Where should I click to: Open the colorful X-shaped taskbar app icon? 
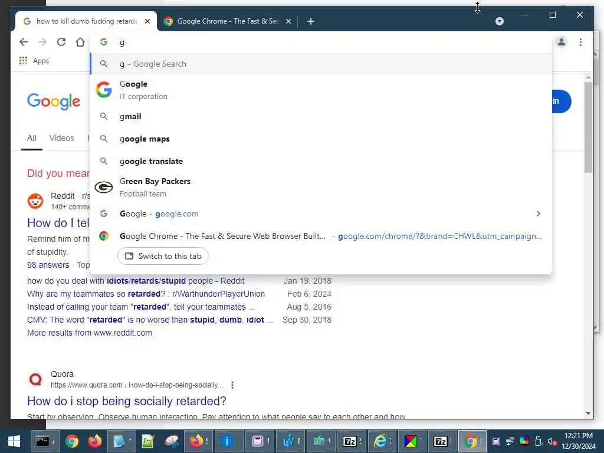point(412,441)
